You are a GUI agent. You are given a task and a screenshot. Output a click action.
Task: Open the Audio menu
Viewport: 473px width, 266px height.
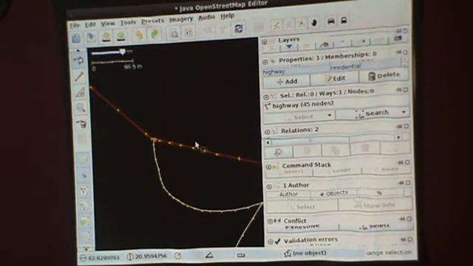coord(207,18)
